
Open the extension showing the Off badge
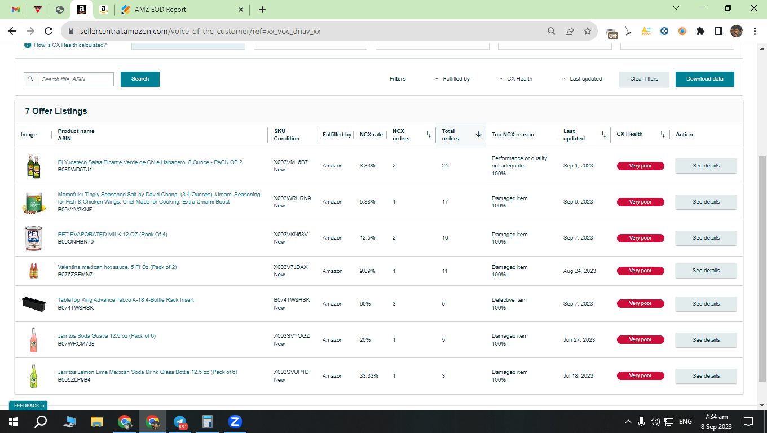[x=611, y=32]
